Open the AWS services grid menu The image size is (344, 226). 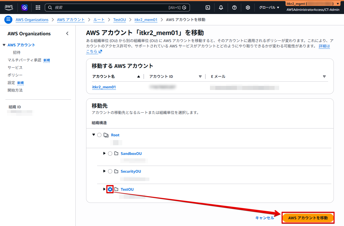point(38,8)
